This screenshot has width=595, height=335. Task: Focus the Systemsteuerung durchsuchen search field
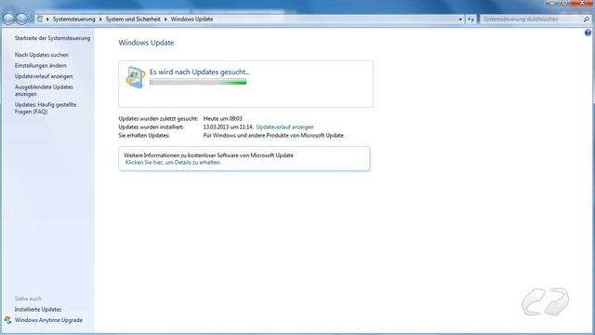point(532,19)
